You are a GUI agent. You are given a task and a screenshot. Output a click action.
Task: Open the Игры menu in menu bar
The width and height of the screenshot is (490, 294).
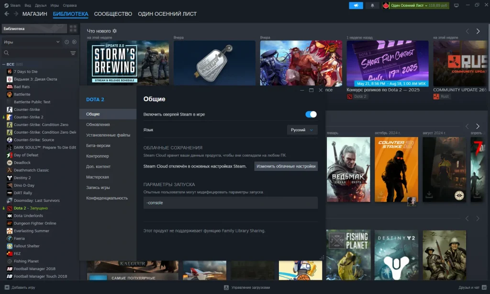[x=55, y=5]
